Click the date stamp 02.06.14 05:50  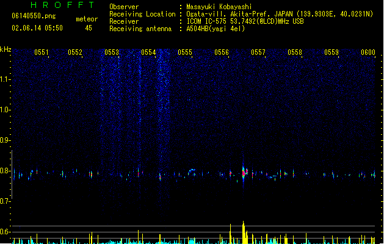coord(37,28)
